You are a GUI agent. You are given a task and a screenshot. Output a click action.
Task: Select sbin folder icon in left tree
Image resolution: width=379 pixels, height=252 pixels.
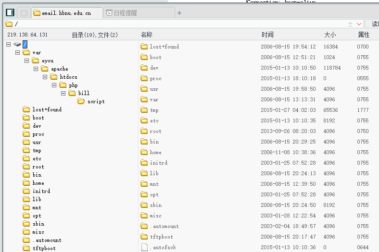pyautogui.click(x=26, y=224)
